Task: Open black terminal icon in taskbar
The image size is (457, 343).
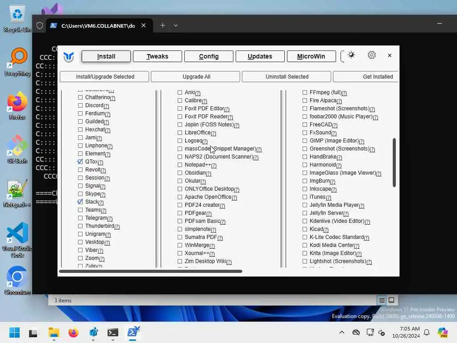Action: click(113, 332)
